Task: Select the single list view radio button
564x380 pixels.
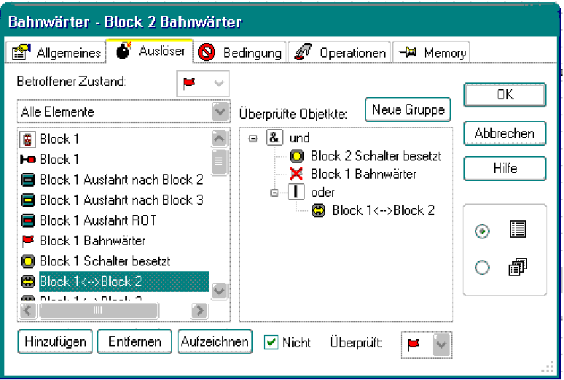Action: coord(482,230)
